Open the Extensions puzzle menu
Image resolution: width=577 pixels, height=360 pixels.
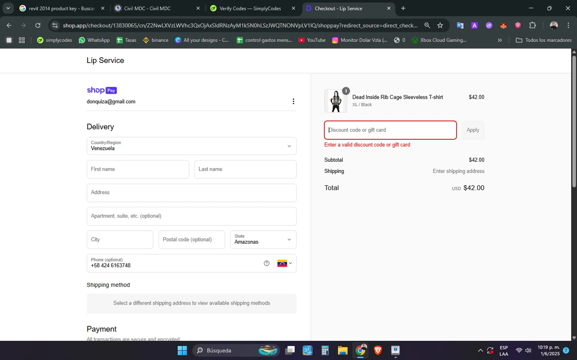click(532, 25)
